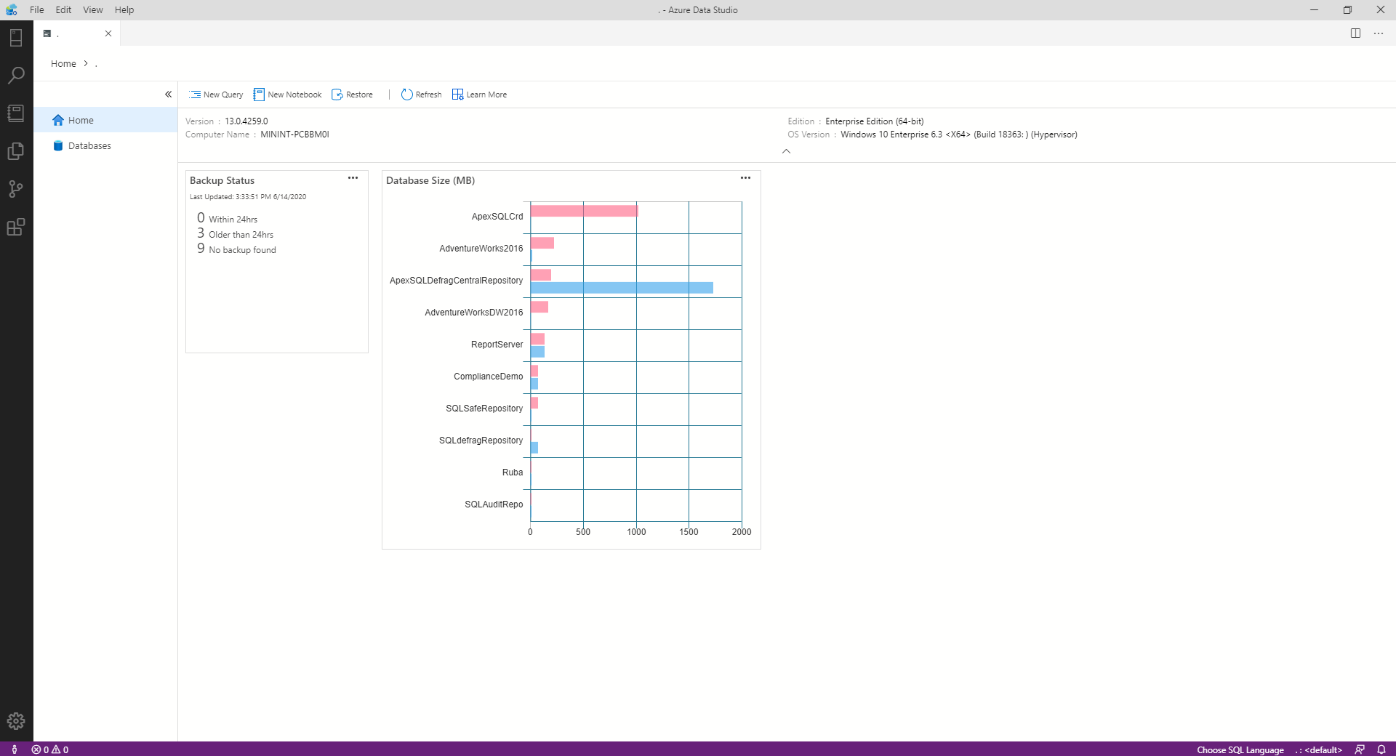Click Home in the breadcrumb
The width and height of the screenshot is (1396, 756).
(x=63, y=64)
